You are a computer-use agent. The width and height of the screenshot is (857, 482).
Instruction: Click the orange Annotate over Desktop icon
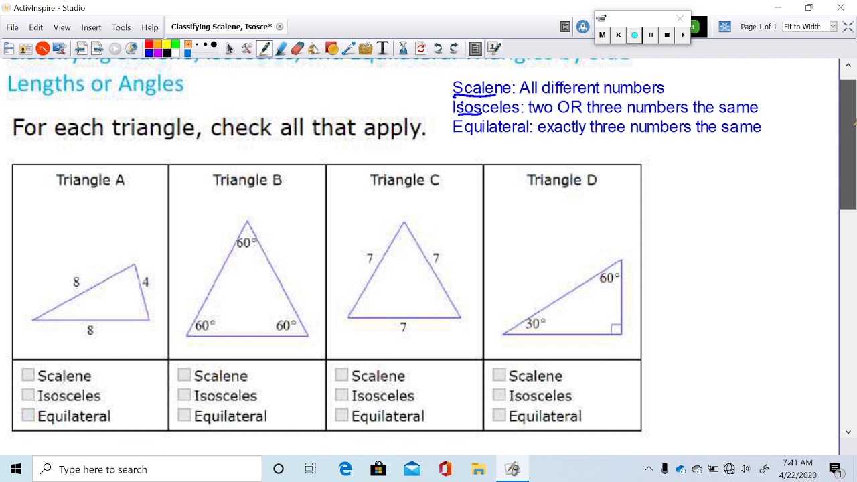click(x=42, y=48)
